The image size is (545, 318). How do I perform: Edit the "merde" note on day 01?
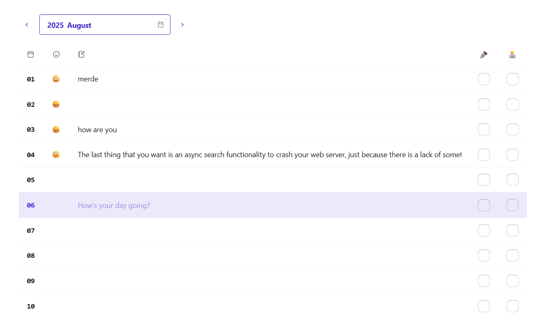point(88,79)
